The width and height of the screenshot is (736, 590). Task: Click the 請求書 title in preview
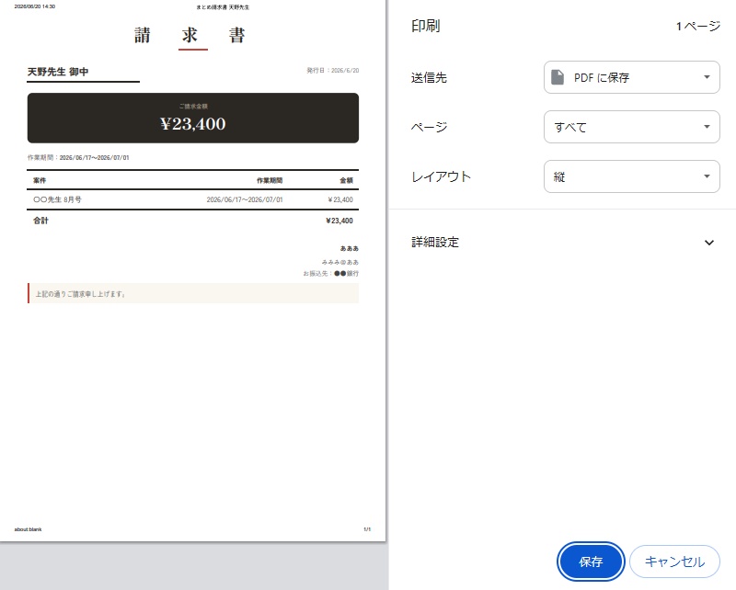[190, 35]
